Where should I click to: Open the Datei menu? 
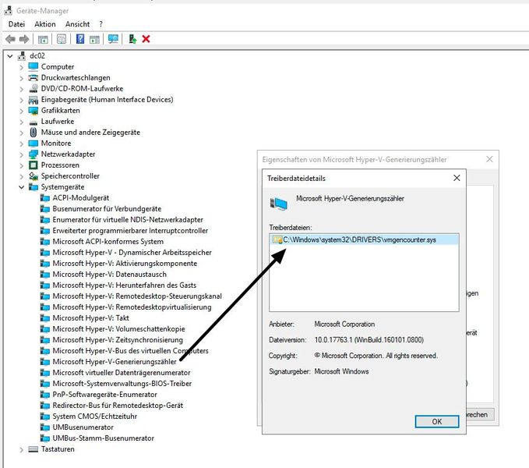click(x=16, y=24)
